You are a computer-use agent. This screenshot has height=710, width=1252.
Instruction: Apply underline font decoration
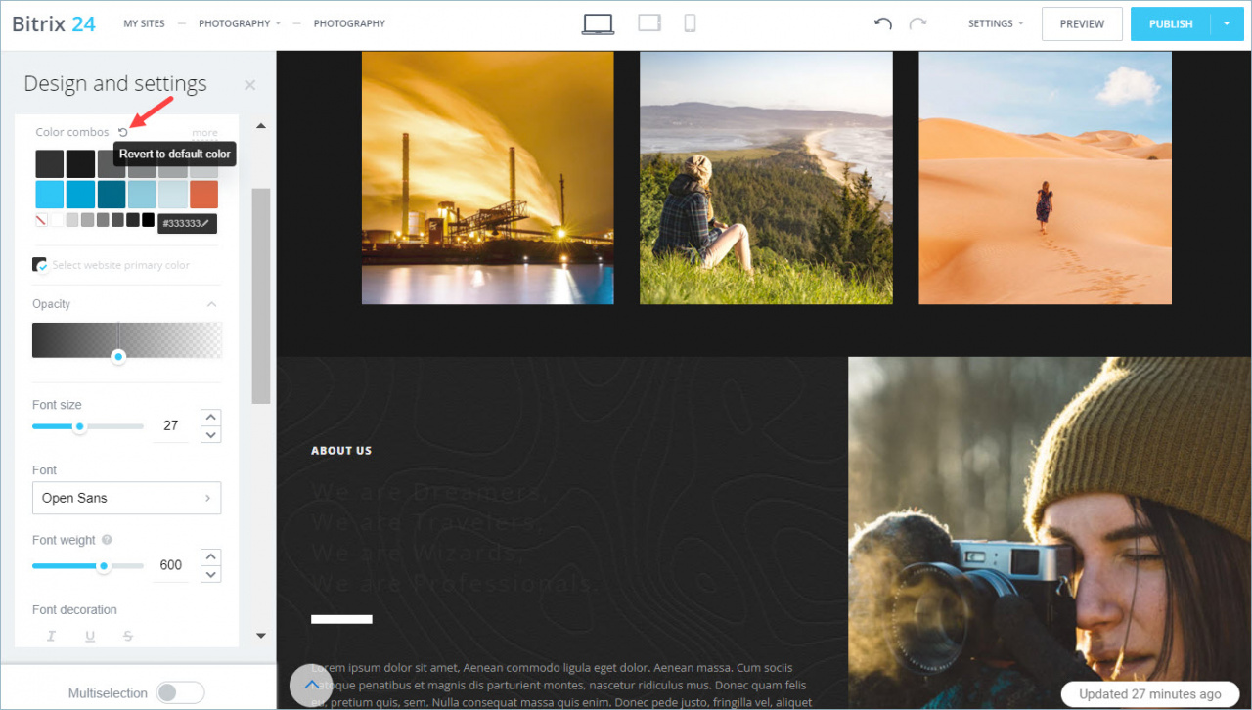90,636
